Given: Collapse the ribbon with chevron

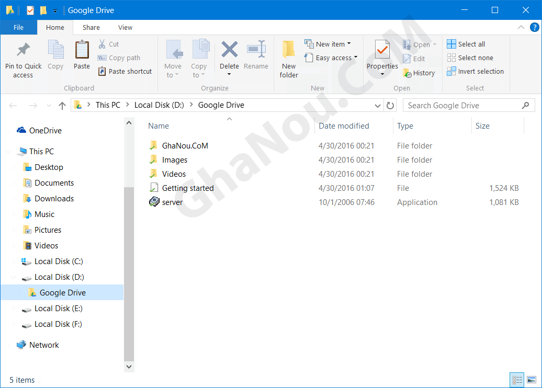Looking at the screenshot, I should tap(521, 27).
